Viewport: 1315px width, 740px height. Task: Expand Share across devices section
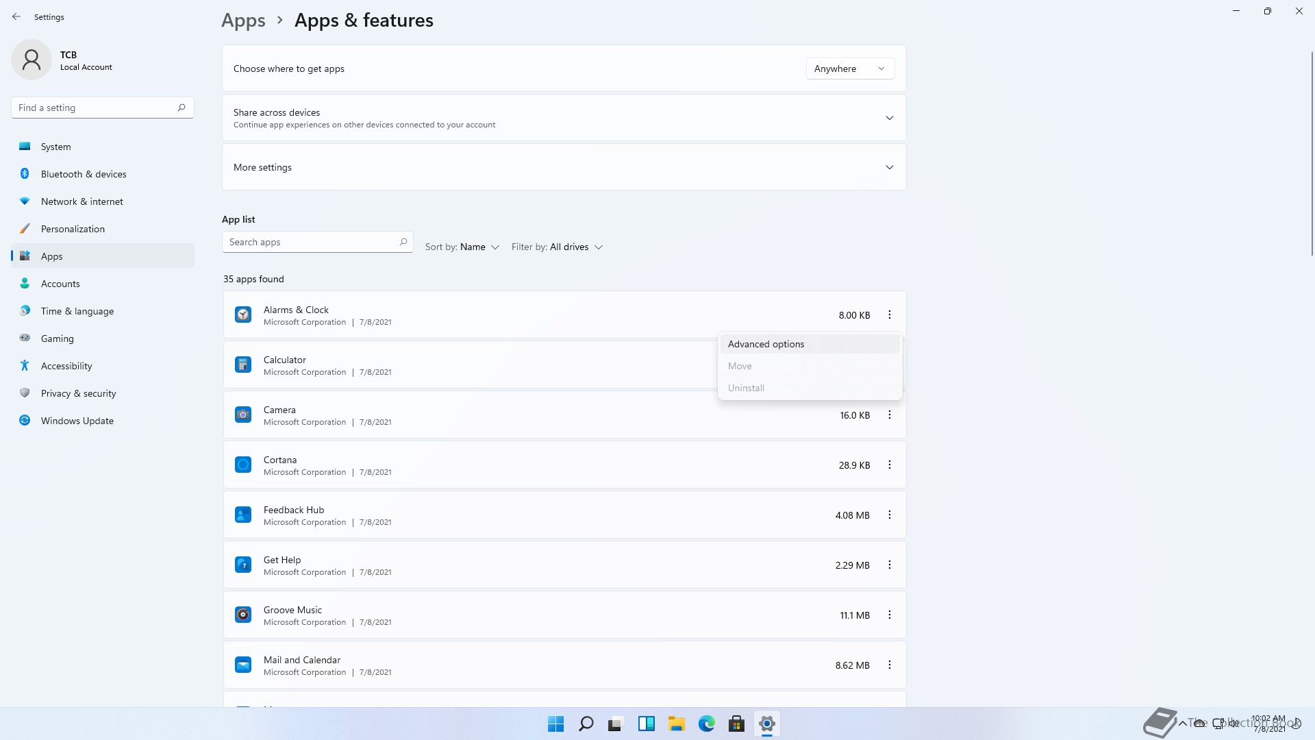tap(564, 118)
